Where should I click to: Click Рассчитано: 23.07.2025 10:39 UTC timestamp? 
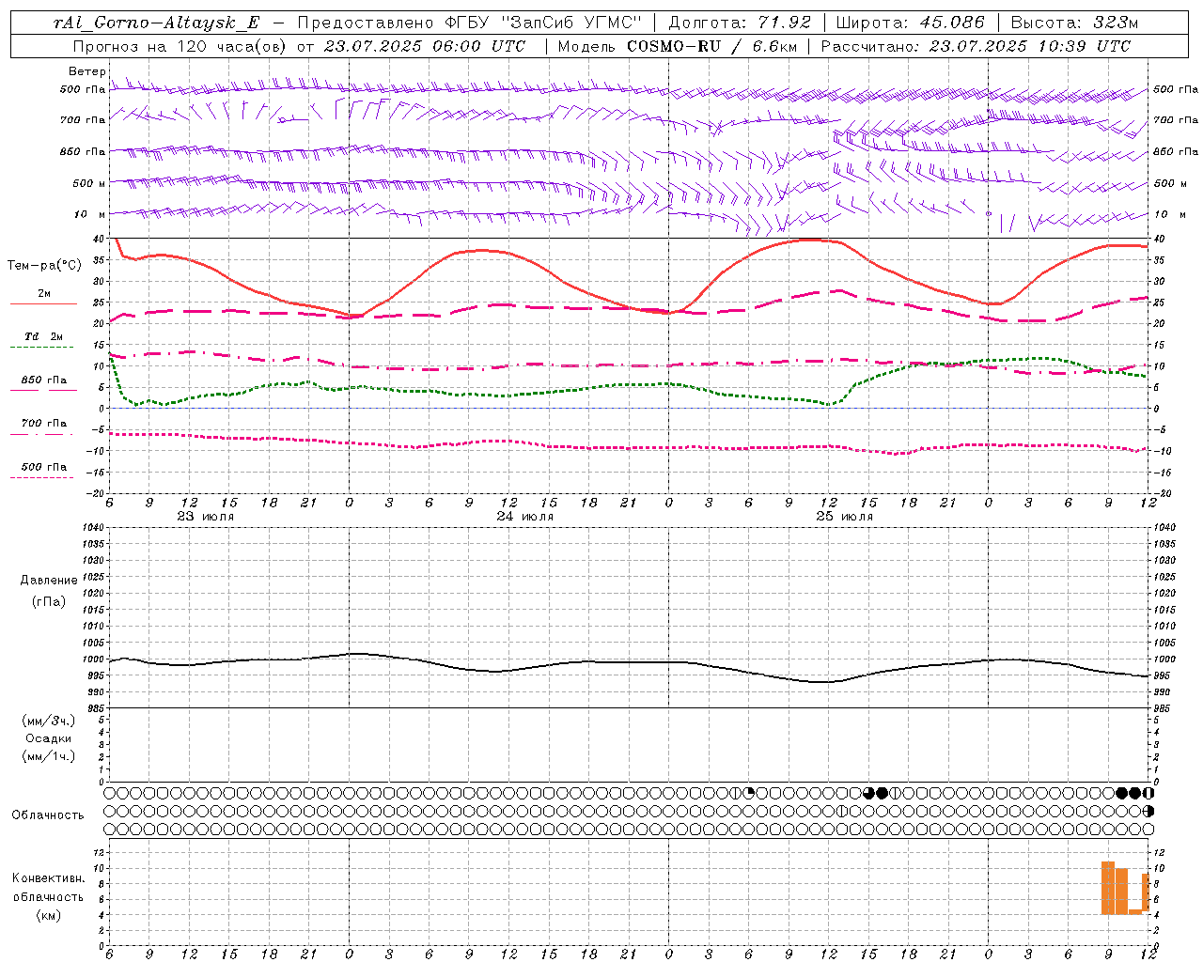click(x=976, y=46)
